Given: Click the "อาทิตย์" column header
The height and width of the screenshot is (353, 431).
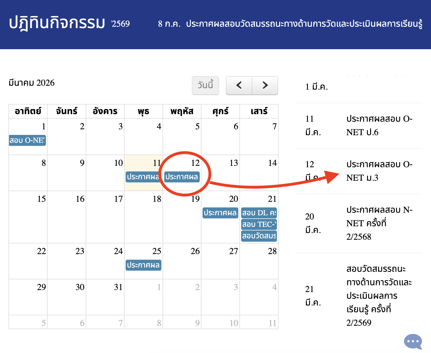Looking at the screenshot, I should coord(28,111).
